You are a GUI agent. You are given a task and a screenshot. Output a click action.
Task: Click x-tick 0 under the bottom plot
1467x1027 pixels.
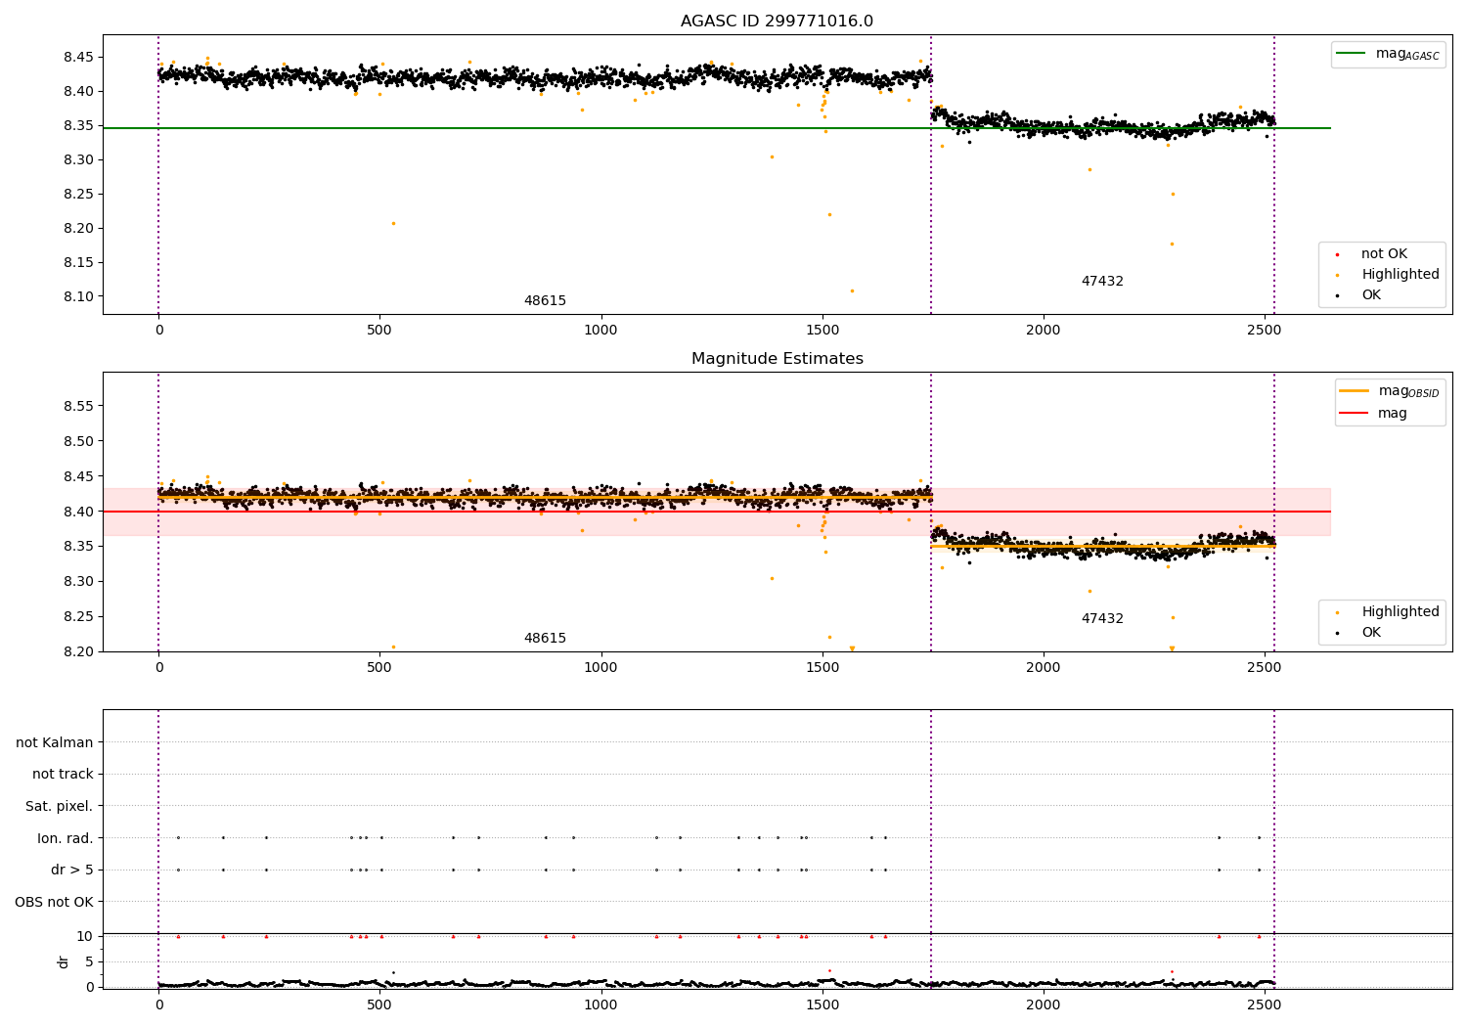[158, 1004]
